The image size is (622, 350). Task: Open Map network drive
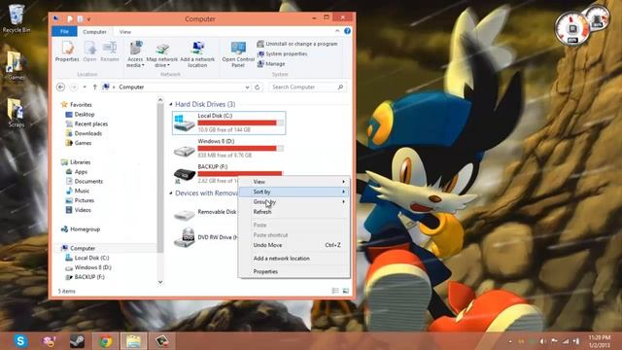[162, 54]
